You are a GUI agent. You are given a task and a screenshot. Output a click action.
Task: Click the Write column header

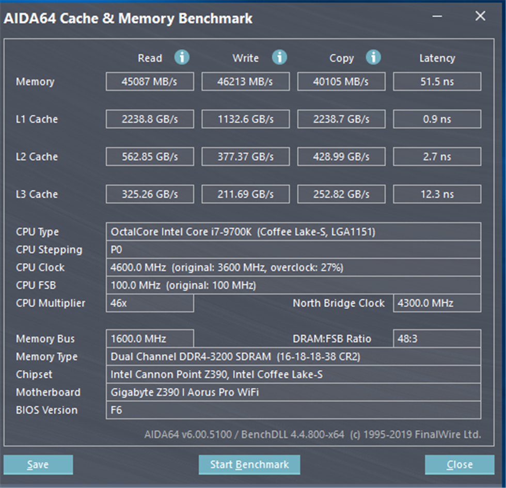click(245, 58)
